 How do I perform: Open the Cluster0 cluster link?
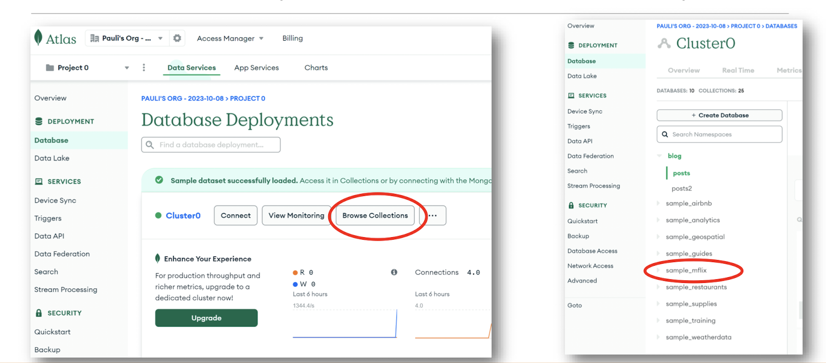183,215
